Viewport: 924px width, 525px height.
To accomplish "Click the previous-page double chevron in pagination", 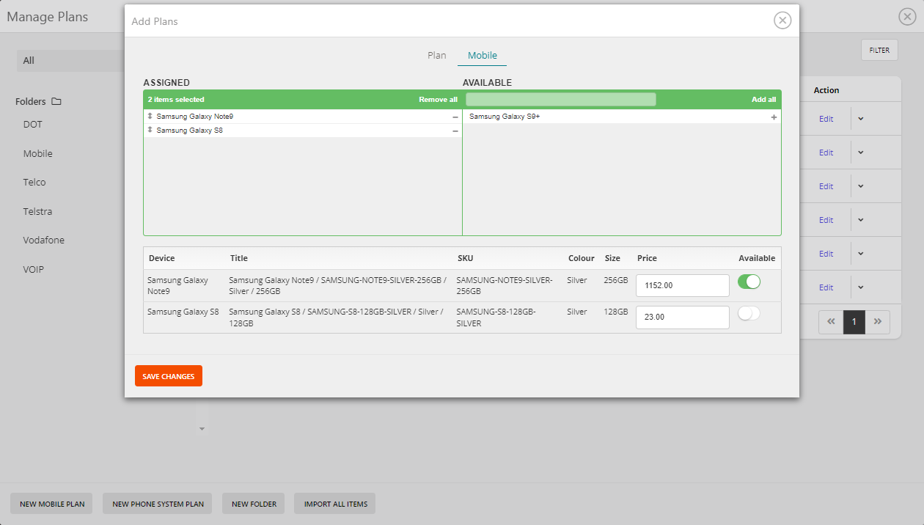I will click(x=830, y=321).
